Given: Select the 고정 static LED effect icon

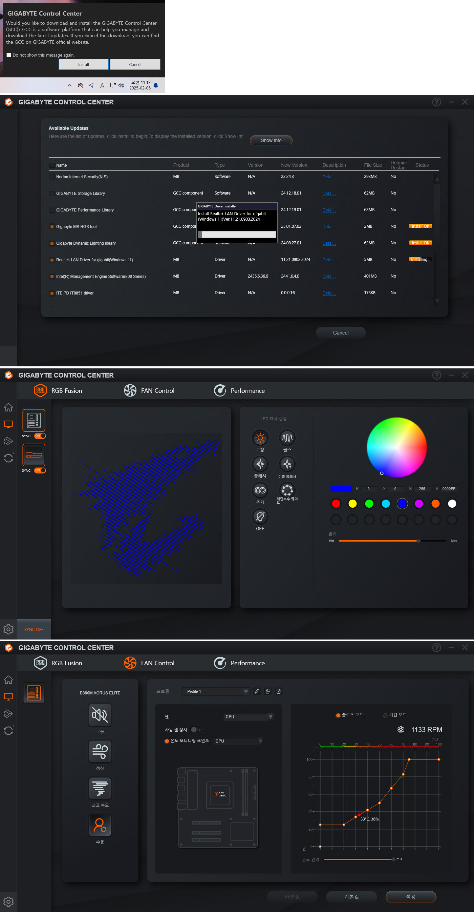Looking at the screenshot, I should (x=260, y=438).
